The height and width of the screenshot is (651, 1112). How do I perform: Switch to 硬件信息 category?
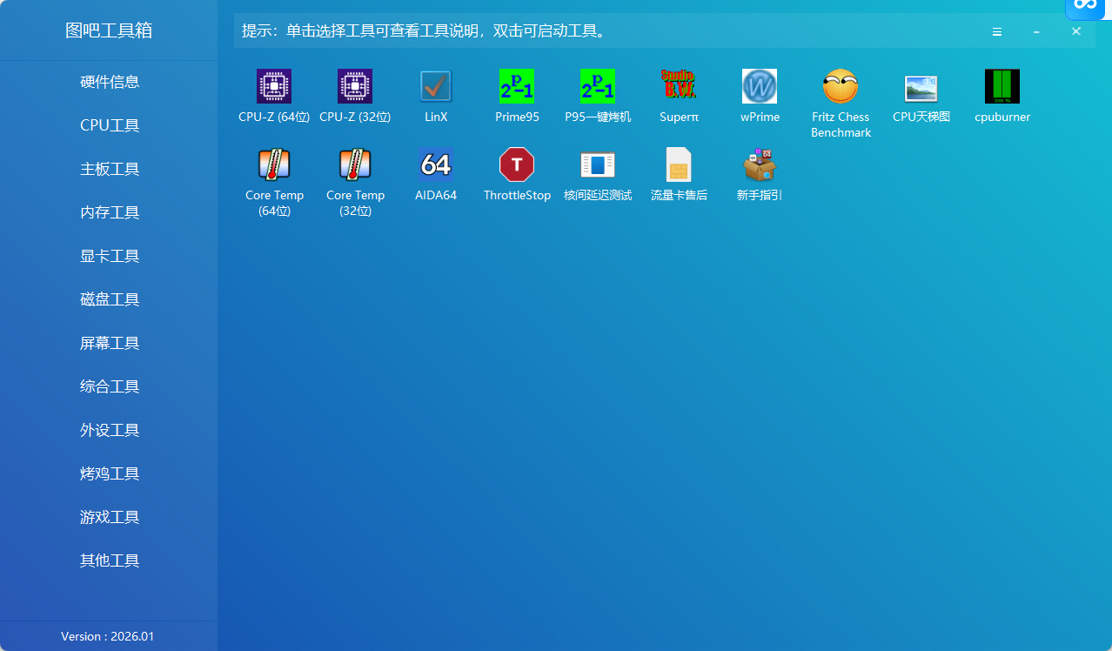pos(109,81)
